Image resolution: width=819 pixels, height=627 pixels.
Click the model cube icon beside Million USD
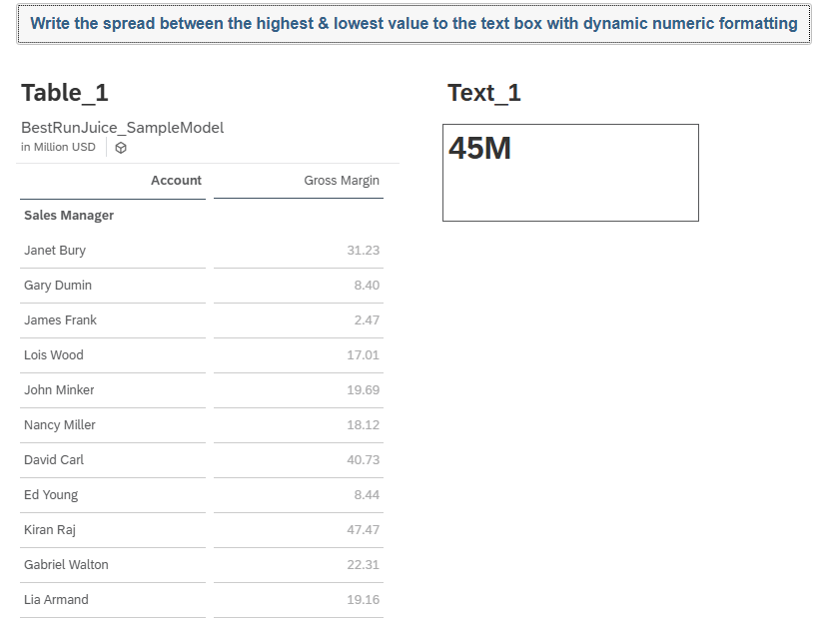(x=121, y=148)
